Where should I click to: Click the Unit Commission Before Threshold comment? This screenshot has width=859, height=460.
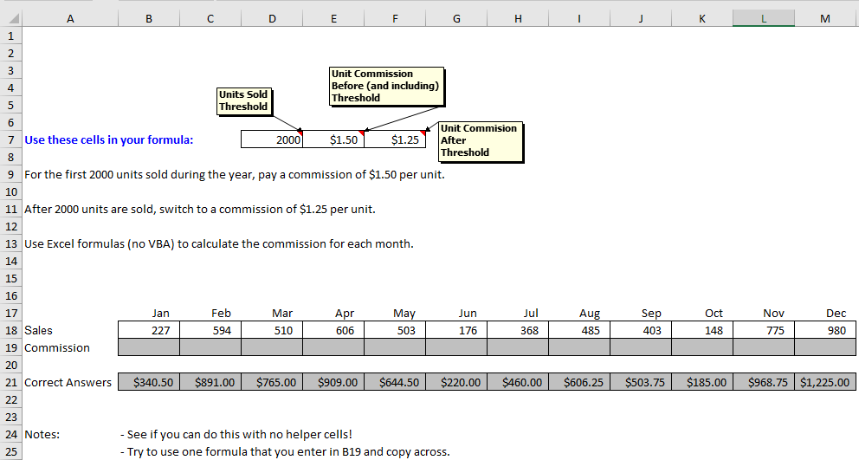[x=387, y=86]
